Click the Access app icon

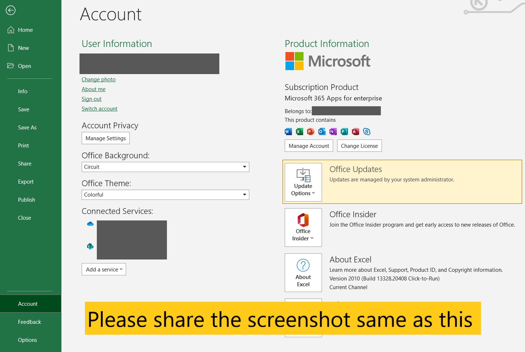tap(356, 132)
